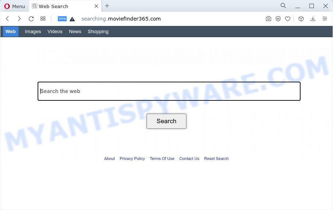333x210 pixels.
Task: Open a new tab with plus icon
Action: point(107,6)
